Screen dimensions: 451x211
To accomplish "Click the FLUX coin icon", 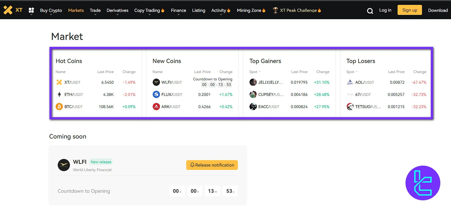I will click(x=156, y=94).
